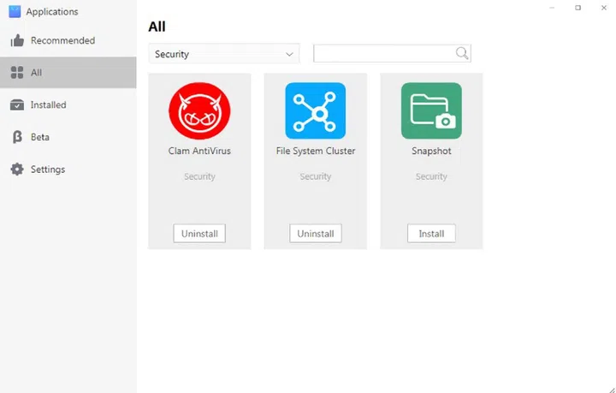616x393 pixels.
Task: Install the Snapshot app
Action: coord(431,234)
